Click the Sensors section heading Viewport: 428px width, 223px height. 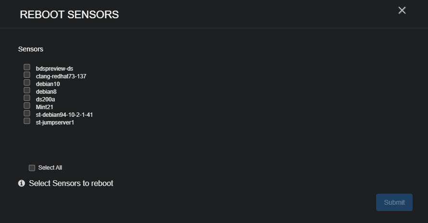coord(31,49)
